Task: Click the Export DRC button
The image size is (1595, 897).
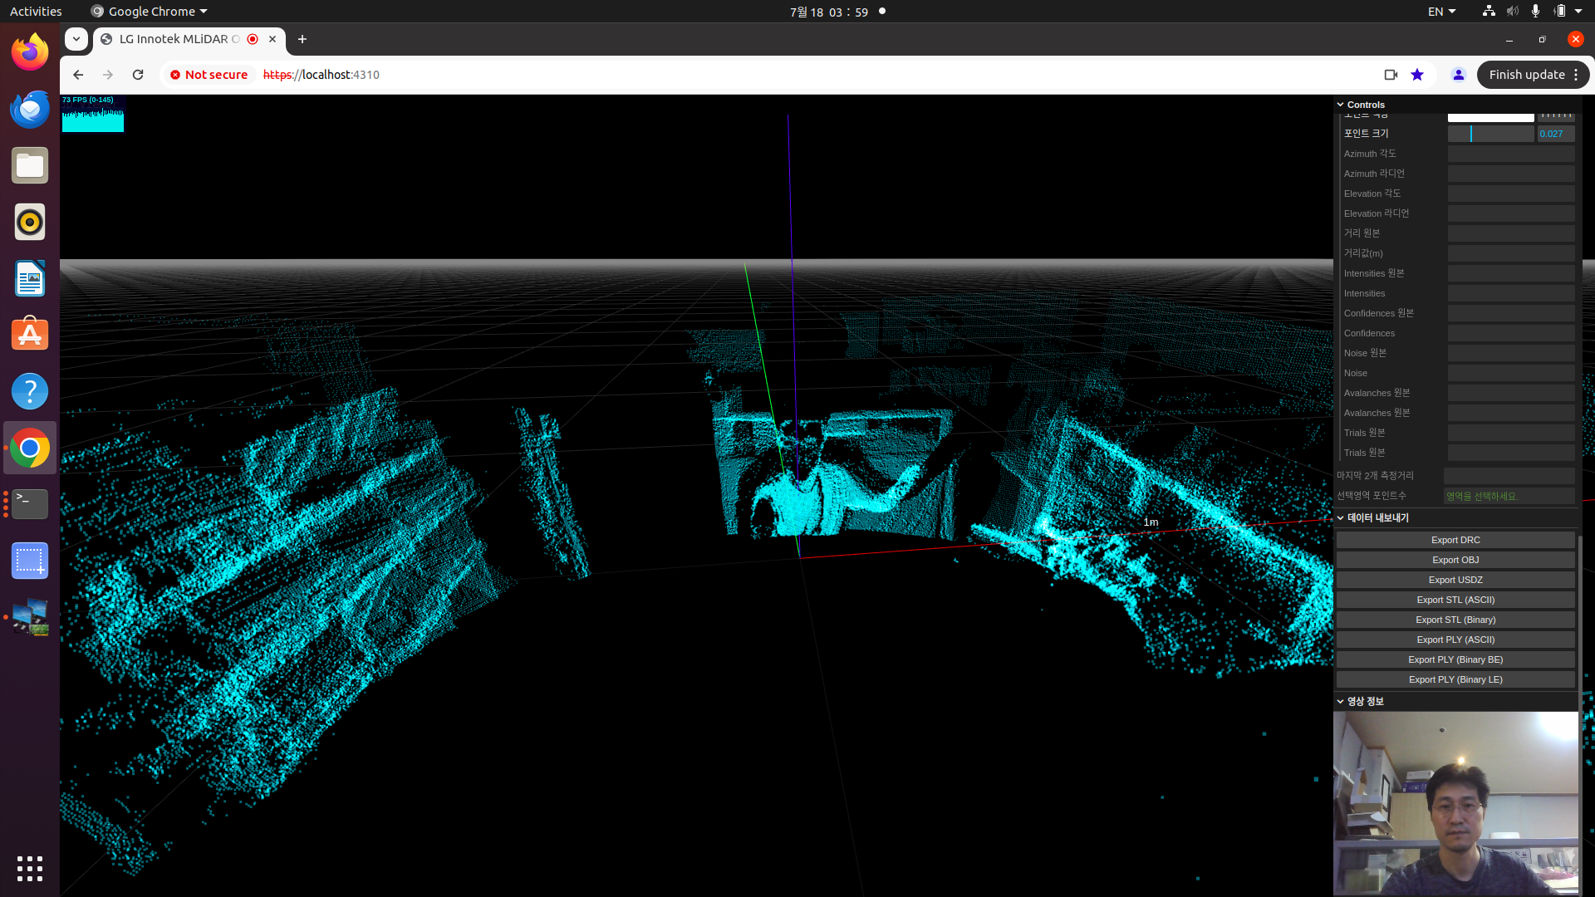Action: [1456, 539]
